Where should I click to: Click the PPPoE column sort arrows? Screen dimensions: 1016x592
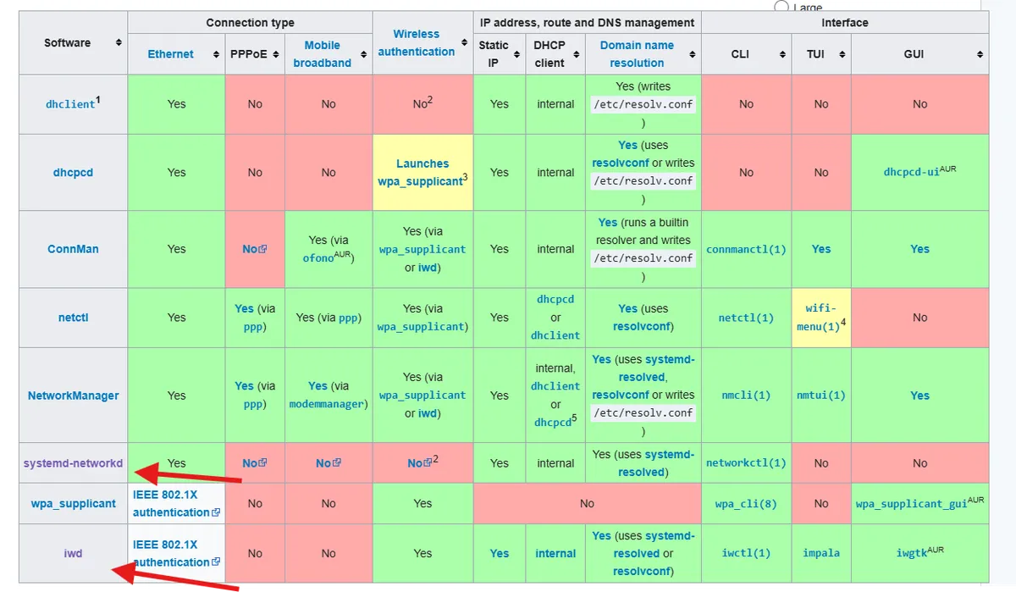pos(275,54)
